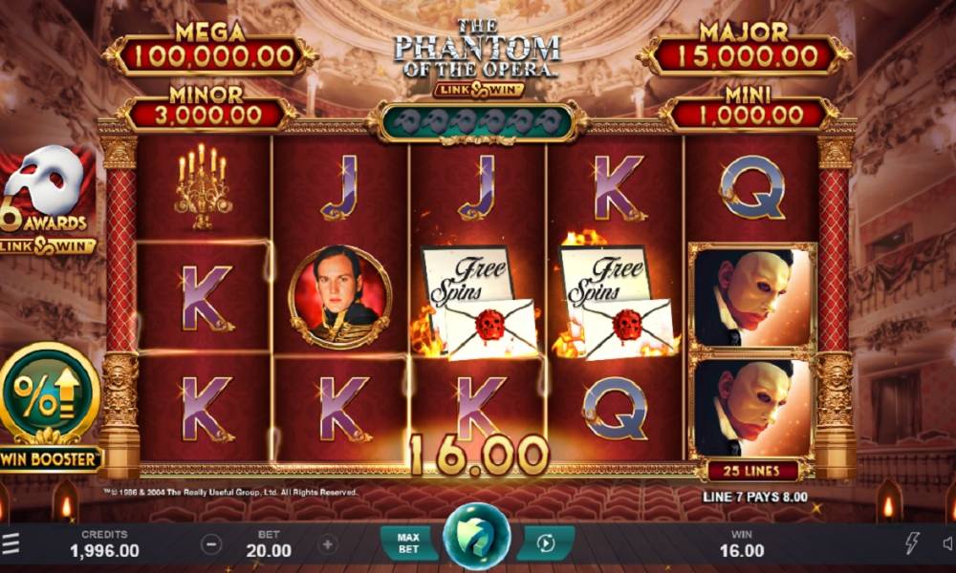The width and height of the screenshot is (956, 573).
Task: Click the Free Spins letter on reel three
Action: [477, 302]
